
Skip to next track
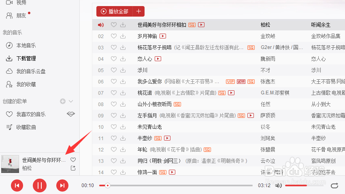tap(62, 185)
